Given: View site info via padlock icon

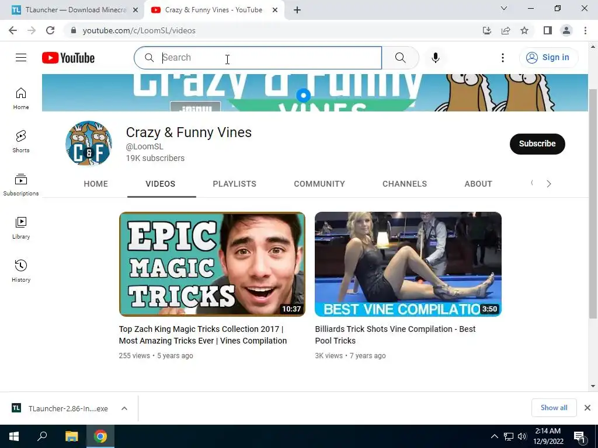Looking at the screenshot, I should (73, 30).
